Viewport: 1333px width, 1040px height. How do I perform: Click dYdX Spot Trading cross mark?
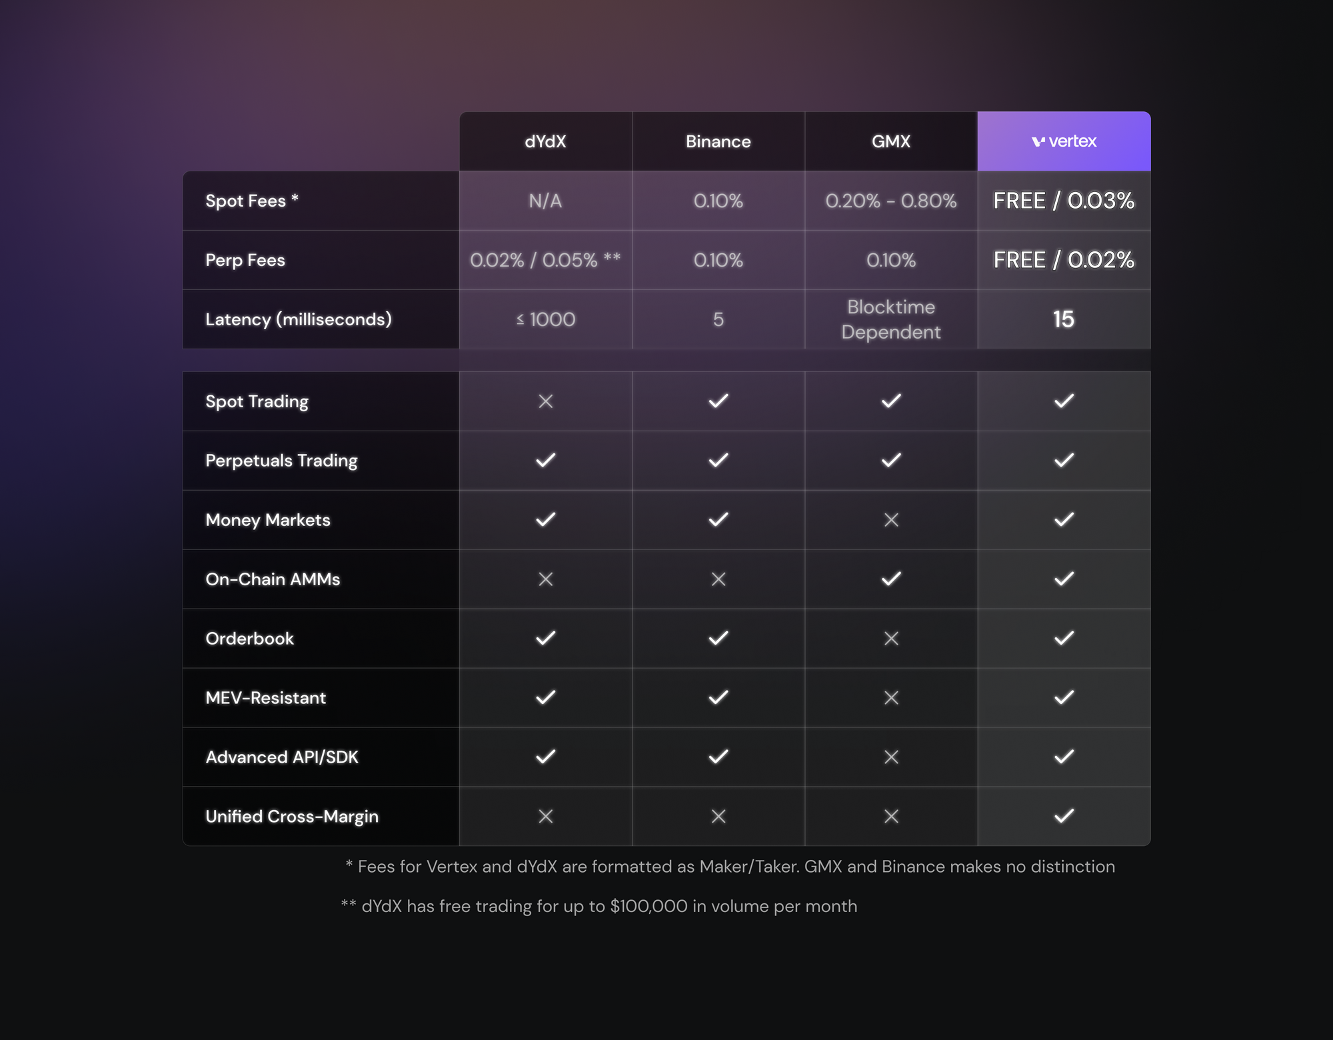(545, 401)
